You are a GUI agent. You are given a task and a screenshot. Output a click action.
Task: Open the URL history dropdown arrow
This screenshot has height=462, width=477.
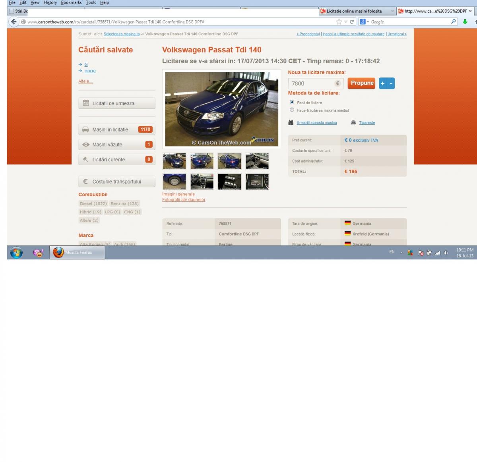click(x=345, y=22)
